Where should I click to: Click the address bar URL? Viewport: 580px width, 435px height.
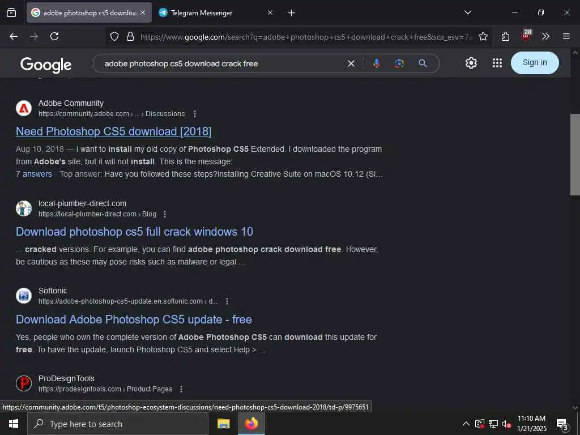(306, 37)
